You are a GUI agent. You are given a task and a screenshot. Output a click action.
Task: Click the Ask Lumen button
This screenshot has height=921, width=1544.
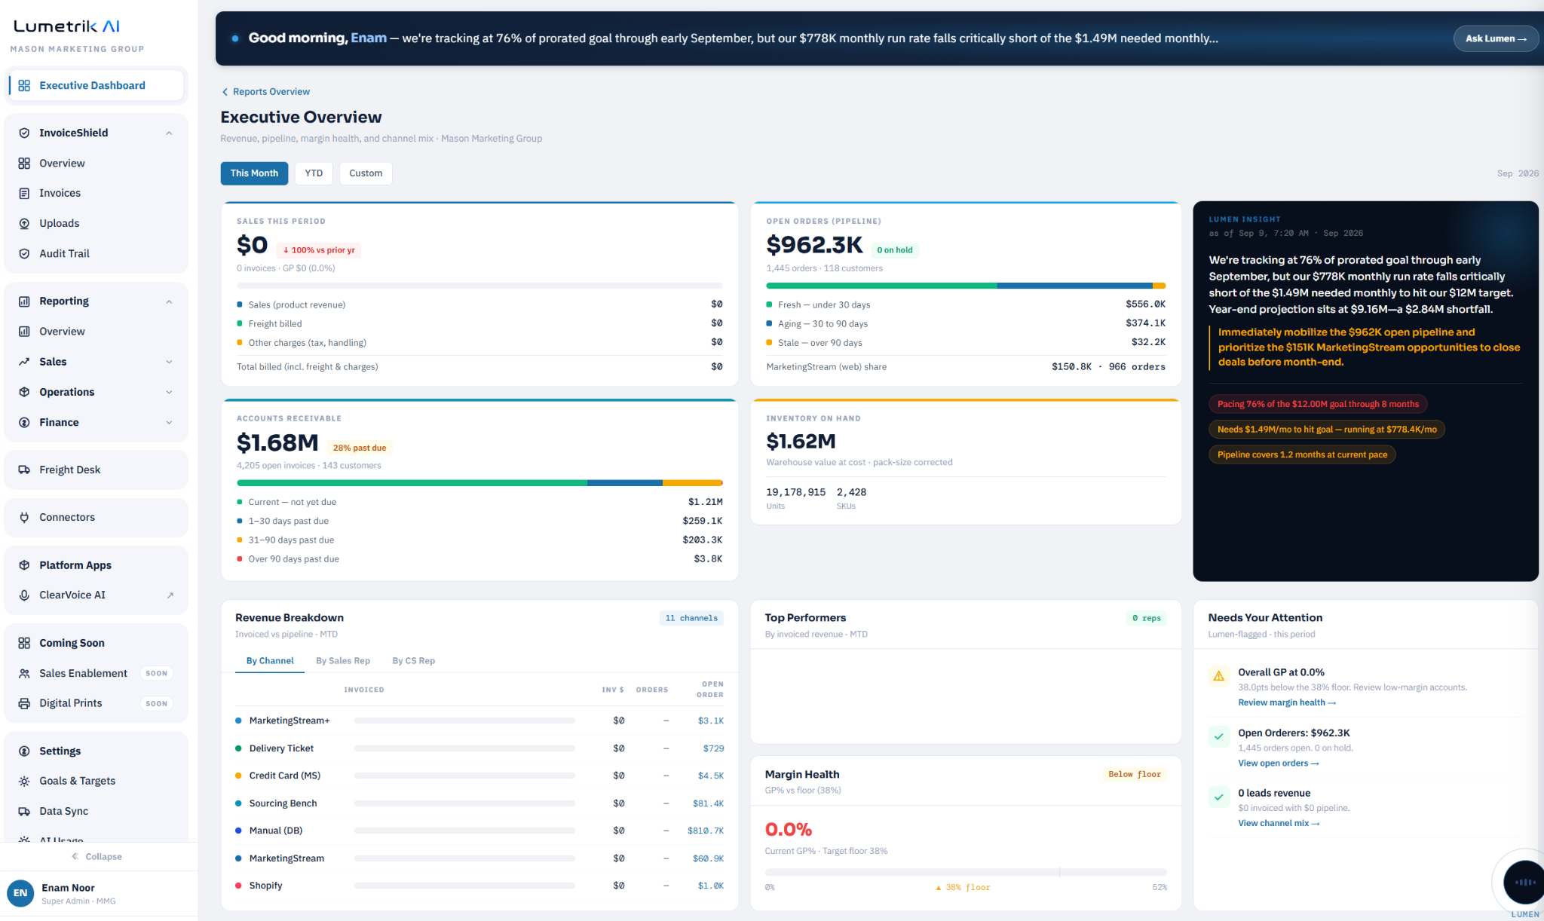[1496, 38]
